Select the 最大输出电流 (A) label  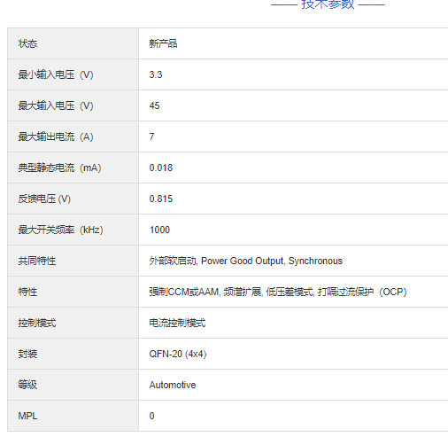[x=56, y=137]
